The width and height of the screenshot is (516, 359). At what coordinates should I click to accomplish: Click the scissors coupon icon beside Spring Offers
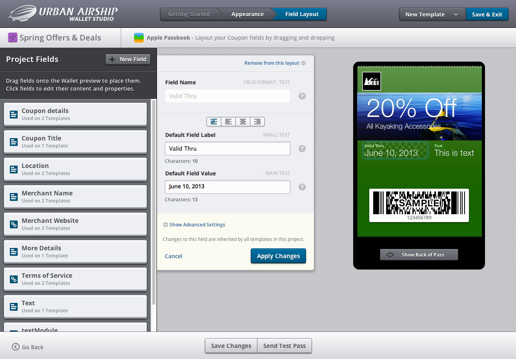tap(13, 38)
